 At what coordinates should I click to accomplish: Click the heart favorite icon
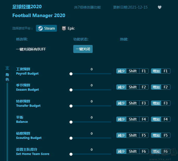[x=160, y=7]
